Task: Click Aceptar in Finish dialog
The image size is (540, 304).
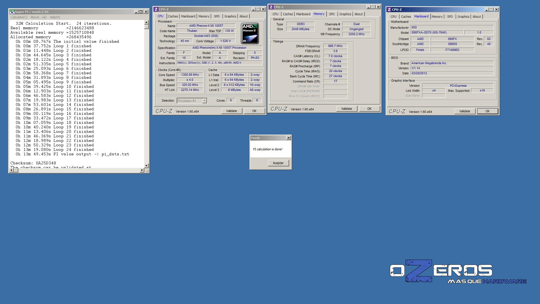Action: tap(278, 163)
